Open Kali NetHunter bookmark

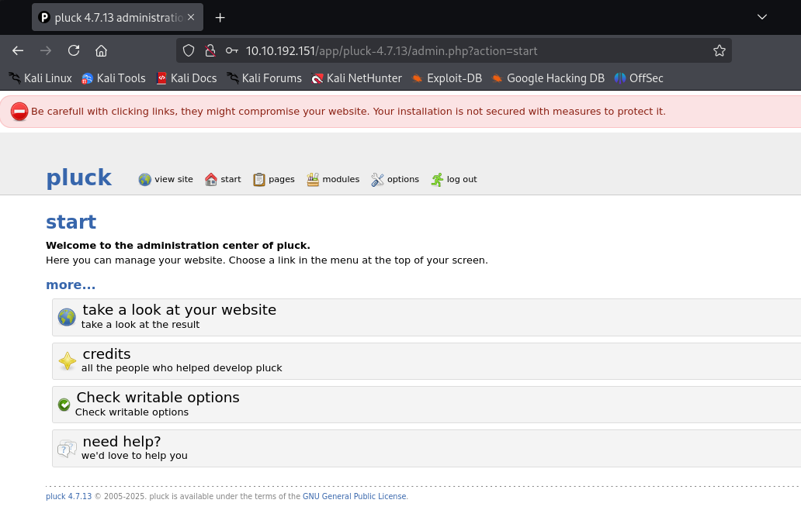[357, 78]
